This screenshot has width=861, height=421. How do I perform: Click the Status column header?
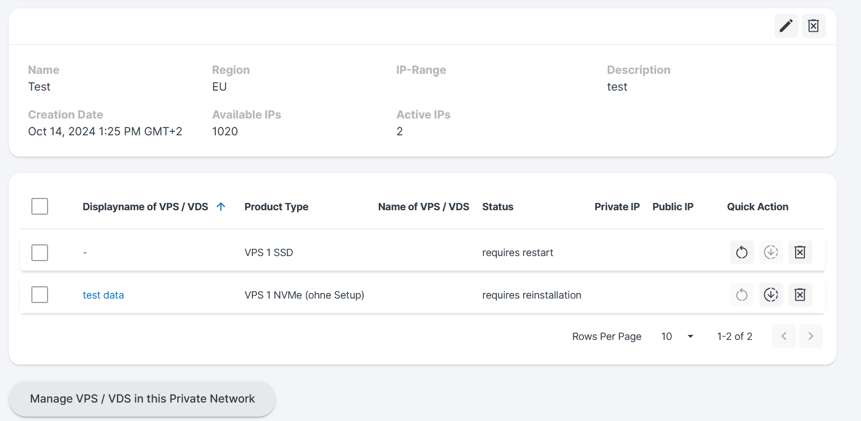point(498,207)
